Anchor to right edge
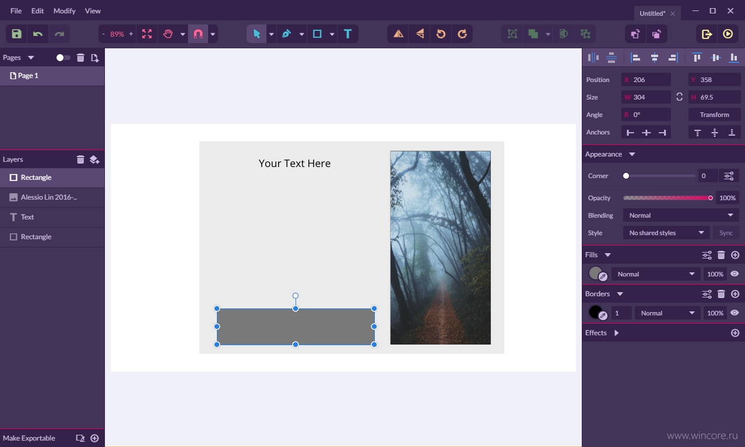 tap(662, 133)
